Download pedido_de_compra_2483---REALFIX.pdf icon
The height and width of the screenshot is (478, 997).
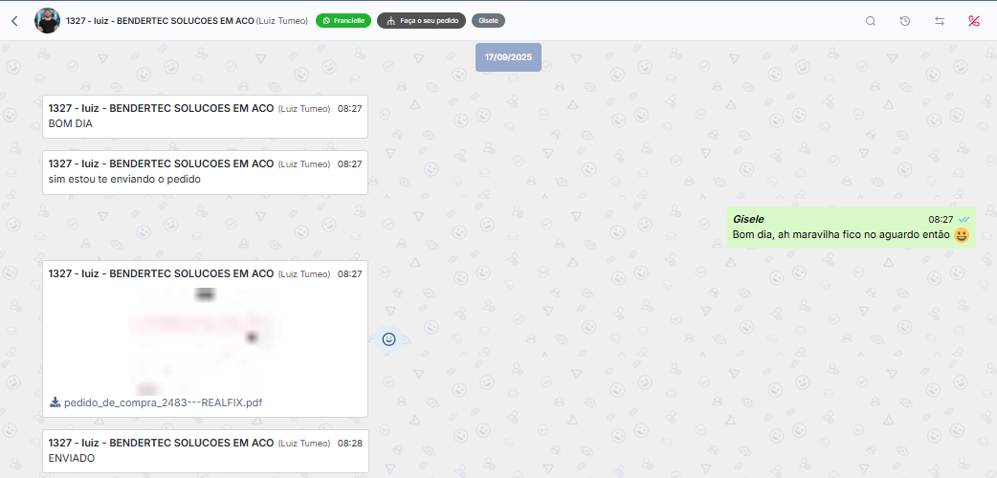(55, 402)
